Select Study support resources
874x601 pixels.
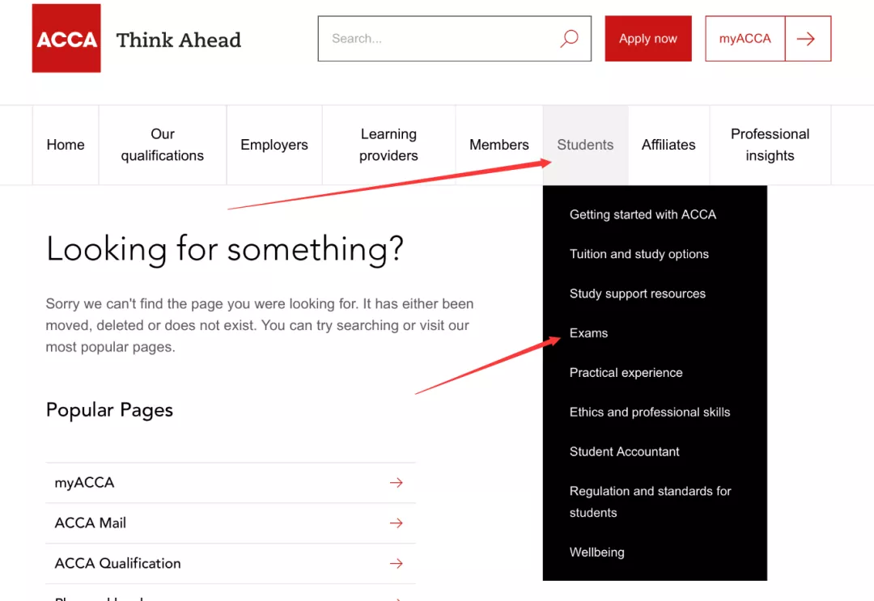(x=637, y=294)
